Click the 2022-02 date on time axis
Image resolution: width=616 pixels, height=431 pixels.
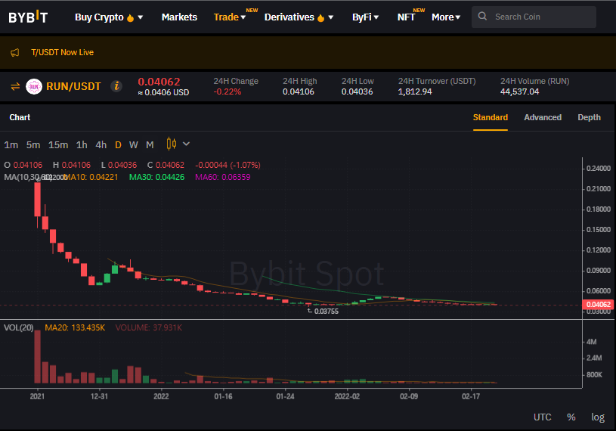click(x=347, y=396)
